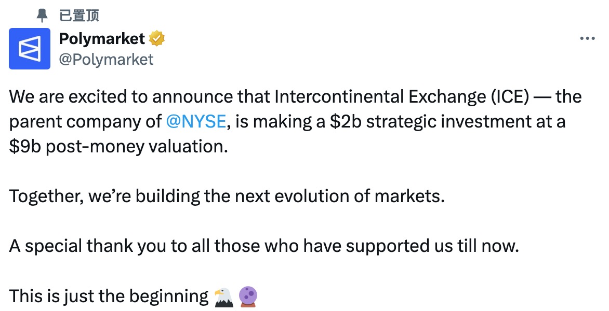The height and width of the screenshot is (311, 609).
Task: Click the gold verified badge
Action: (157, 38)
